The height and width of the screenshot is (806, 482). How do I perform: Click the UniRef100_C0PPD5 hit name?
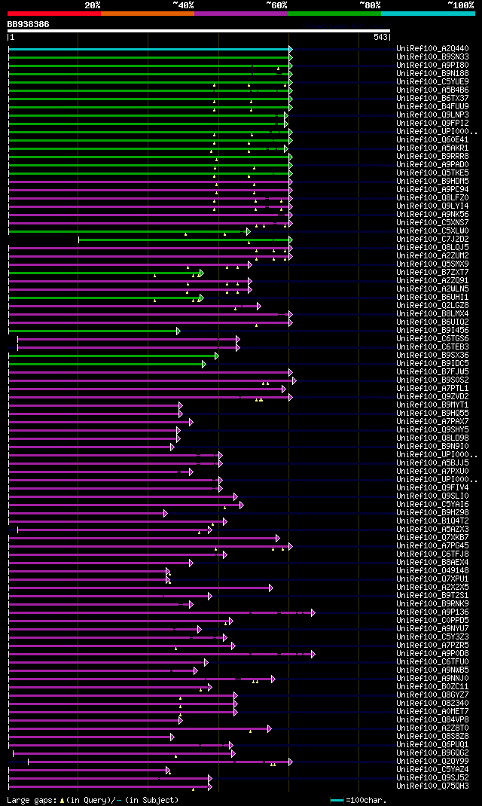[432, 621]
